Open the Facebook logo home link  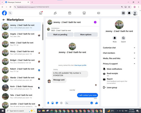pos(4,13)
